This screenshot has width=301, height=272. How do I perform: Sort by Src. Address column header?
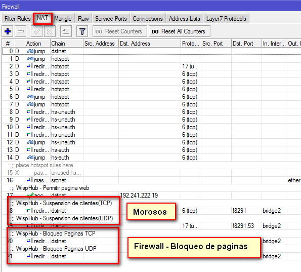coord(101,44)
